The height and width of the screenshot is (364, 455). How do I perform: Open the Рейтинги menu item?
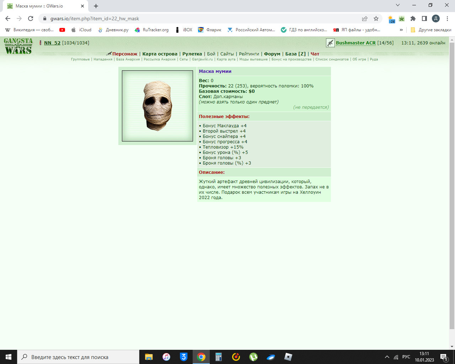point(249,54)
